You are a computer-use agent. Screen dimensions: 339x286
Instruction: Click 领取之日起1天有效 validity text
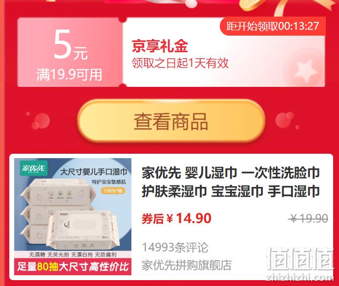point(180,63)
